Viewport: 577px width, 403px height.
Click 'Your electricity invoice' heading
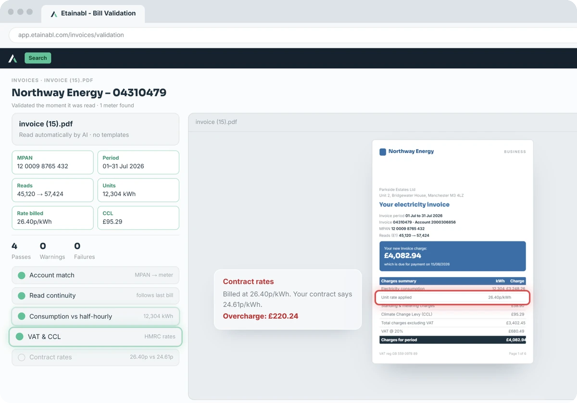[414, 204]
